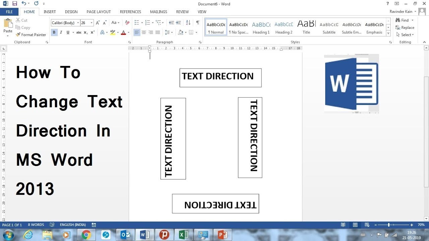Click Shrink Font icon
Image resolution: width=429 pixels, height=241 pixels.
[105, 23]
